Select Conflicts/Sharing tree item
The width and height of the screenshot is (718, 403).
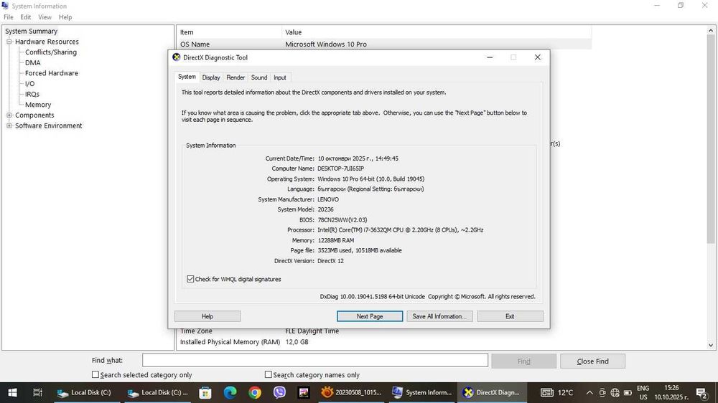tap(51, 52)
